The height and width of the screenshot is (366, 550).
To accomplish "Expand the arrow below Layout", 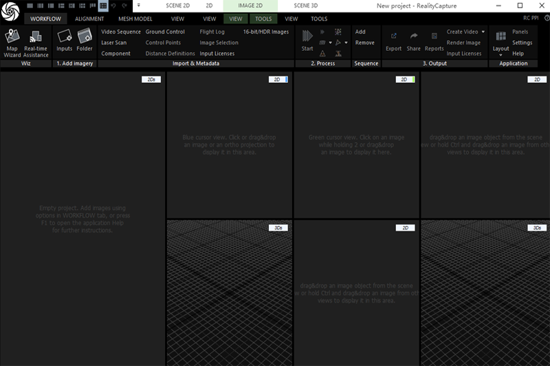I will [500, 55].
